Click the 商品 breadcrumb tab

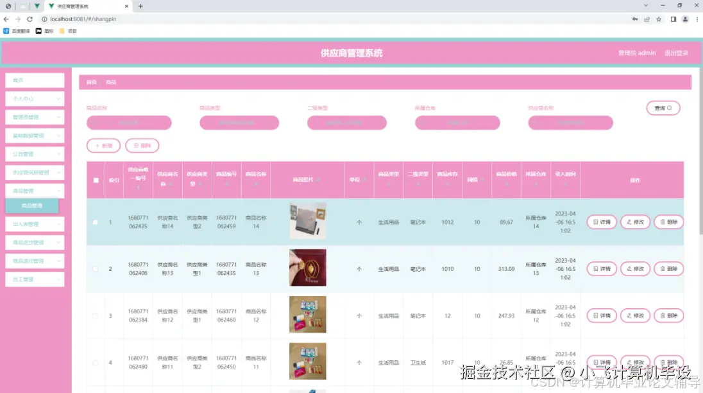point(111,82)
